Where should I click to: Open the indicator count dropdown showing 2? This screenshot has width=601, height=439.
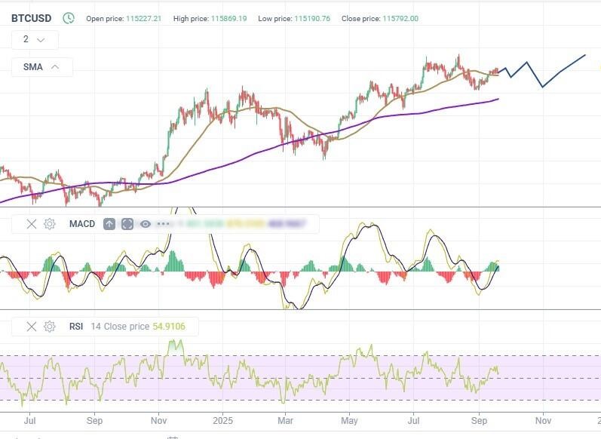[34, 39]
